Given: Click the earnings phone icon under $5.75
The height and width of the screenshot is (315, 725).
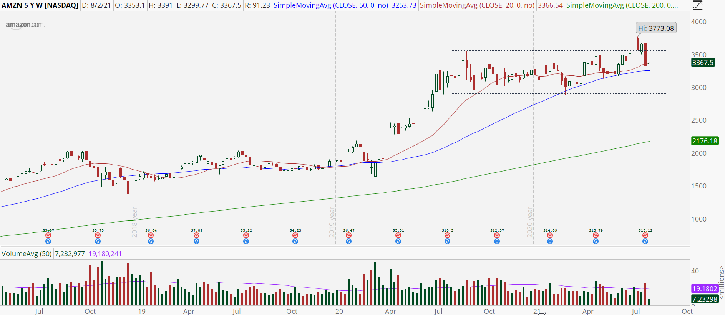Looking at the screenshot, I should tap(98, 235).
